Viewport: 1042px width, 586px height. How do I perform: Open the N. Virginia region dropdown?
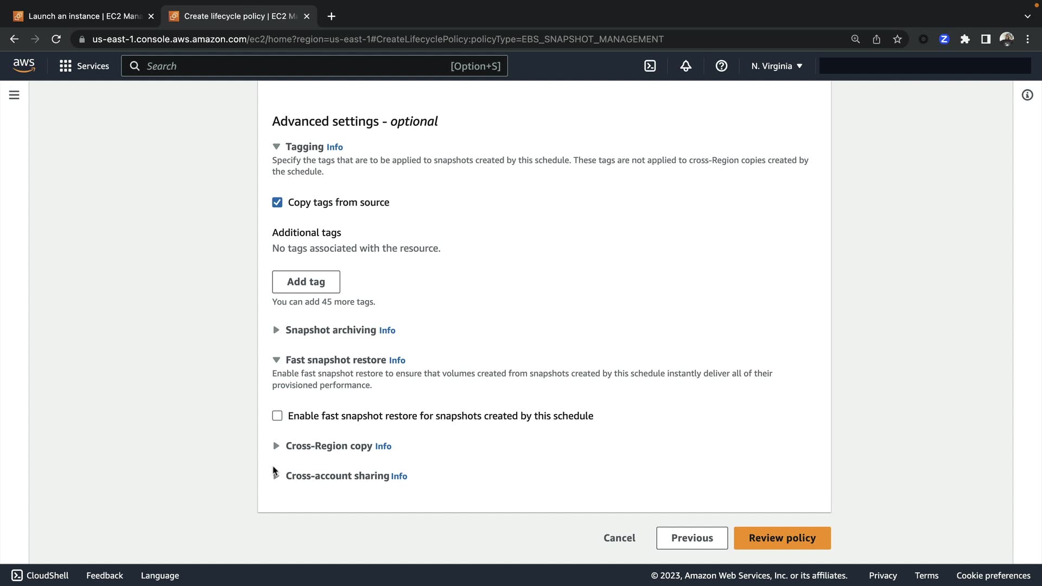776,66
